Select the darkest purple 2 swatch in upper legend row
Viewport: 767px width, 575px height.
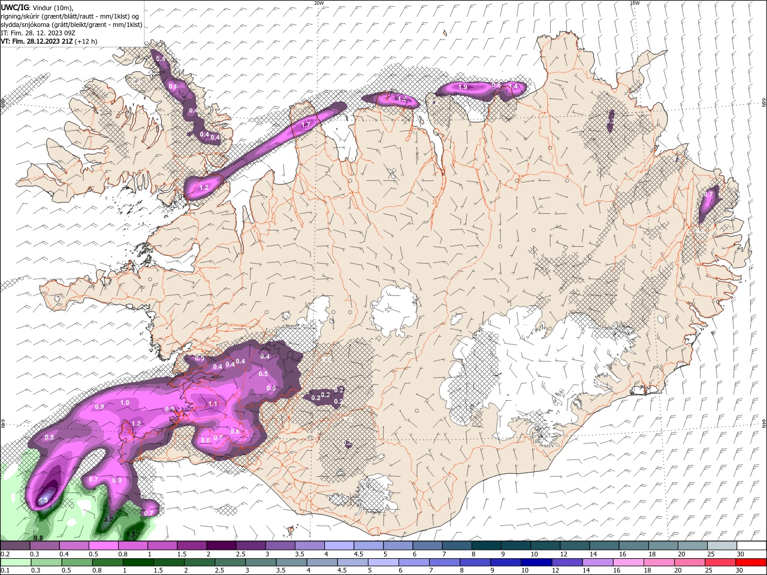point(221,546)
